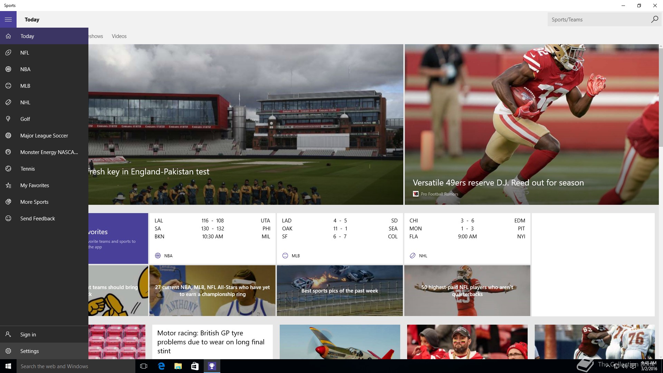This screenshot has width=663, height=373.
Task: Open File Explorer from the taskbar
Action: pos(178,366)
